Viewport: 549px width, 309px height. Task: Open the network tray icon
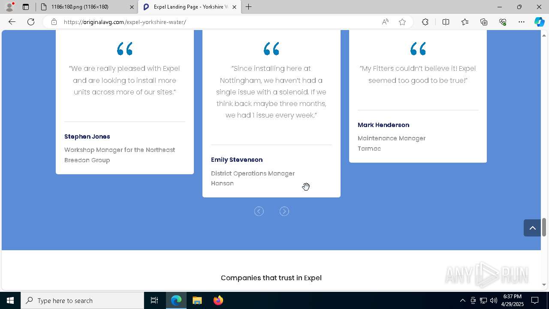point(483,300)
